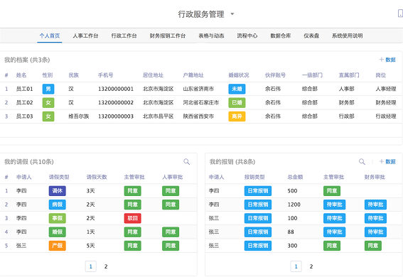Click 维吾尔族 ethnicity cell
The image size is (403, 277).
pos(79,116)
